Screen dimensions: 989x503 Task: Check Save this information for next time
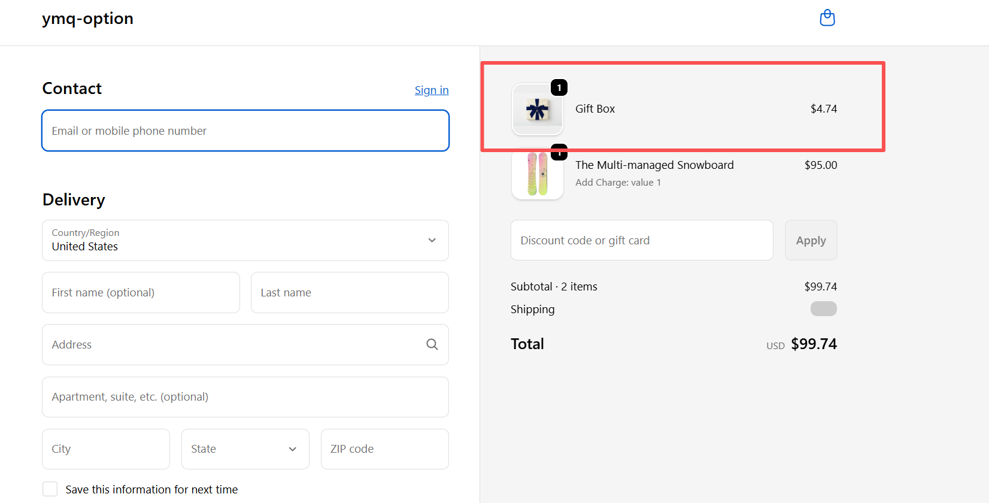(x=50, y=489)
